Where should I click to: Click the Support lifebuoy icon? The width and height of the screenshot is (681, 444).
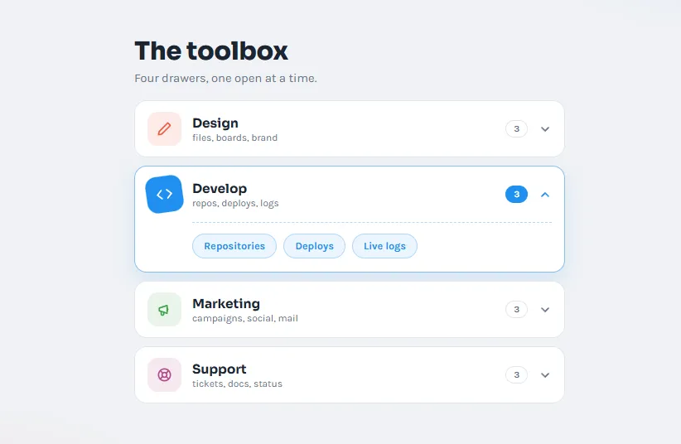tap(164, 375)
